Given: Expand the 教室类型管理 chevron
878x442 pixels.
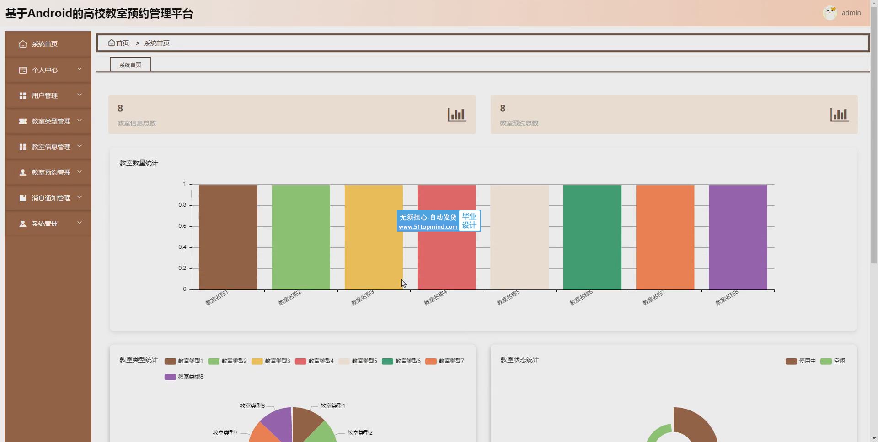Looking at the screenshot, I should tap(80, 121).
